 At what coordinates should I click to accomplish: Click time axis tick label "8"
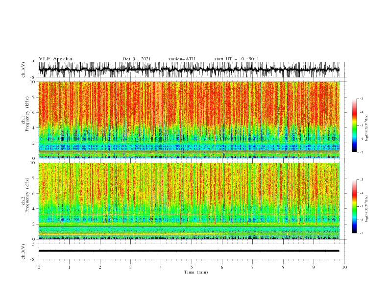(283, 267)
